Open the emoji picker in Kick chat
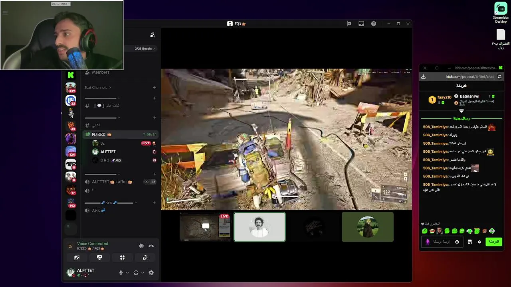Image resolution: width=511 pixels, height=287 pixels. point(457,242)
